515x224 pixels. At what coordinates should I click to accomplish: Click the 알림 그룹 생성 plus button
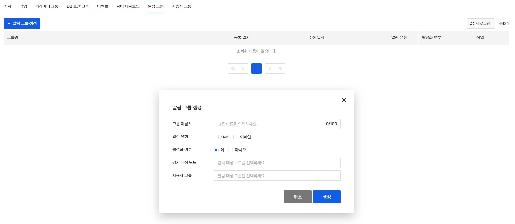[22, 24]
